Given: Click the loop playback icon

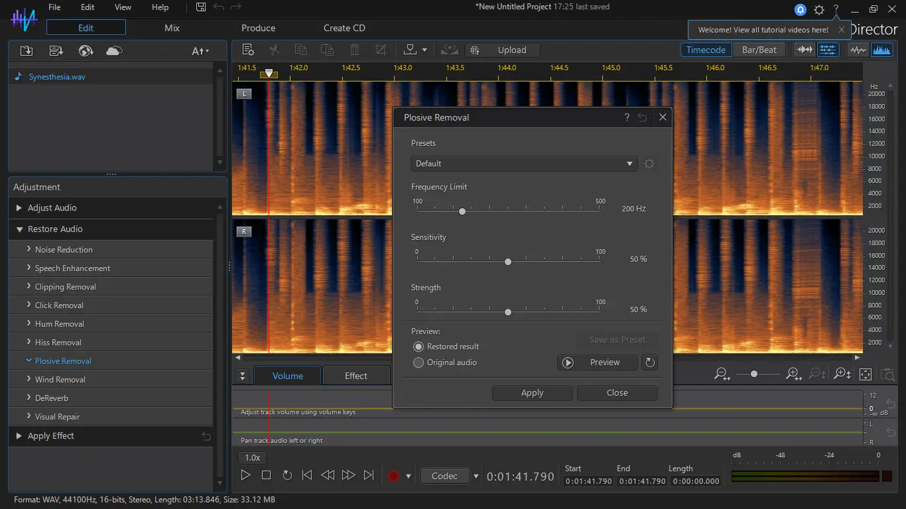Looking at the screenshot, I should click(x=287, y=475).
